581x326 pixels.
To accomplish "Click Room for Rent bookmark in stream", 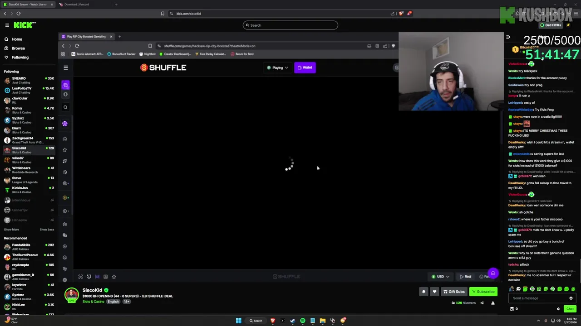I will (x=242, y=54).
